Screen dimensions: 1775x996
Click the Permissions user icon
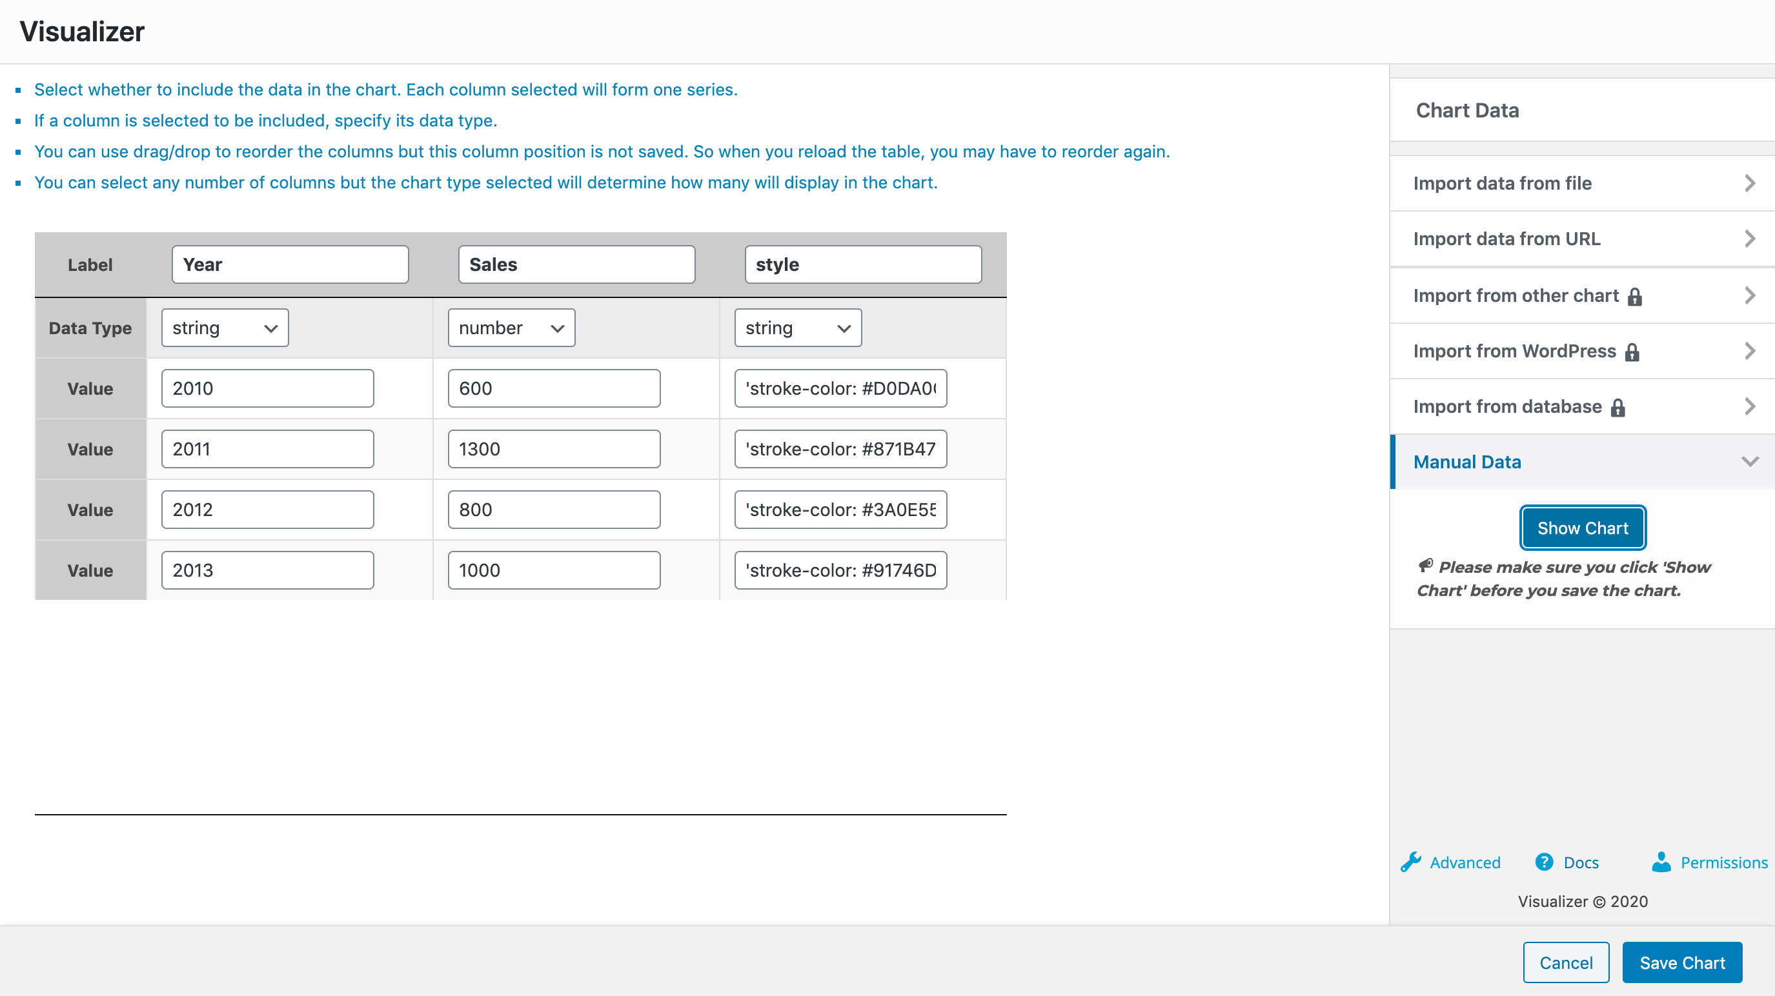click(x=1661, y=862)
